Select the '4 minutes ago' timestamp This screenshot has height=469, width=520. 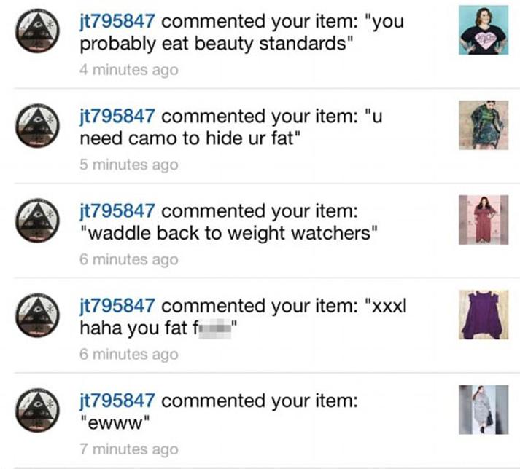point(129,70)
